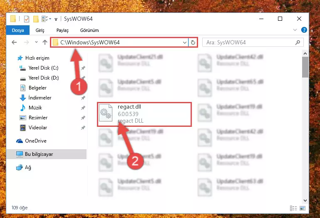Screen dimensions: 320x218
Task: Click the folder icon in title bar
Action: [x=13, y=19]
